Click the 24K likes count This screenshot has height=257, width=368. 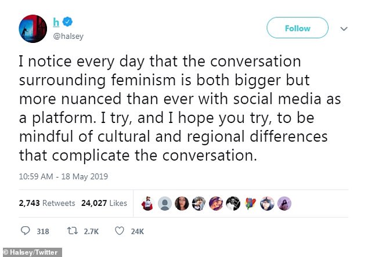pyautogui.click(x=137, y=231)
